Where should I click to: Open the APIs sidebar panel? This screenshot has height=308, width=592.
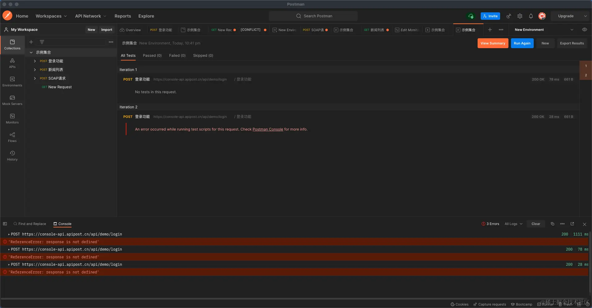(12, 63)
